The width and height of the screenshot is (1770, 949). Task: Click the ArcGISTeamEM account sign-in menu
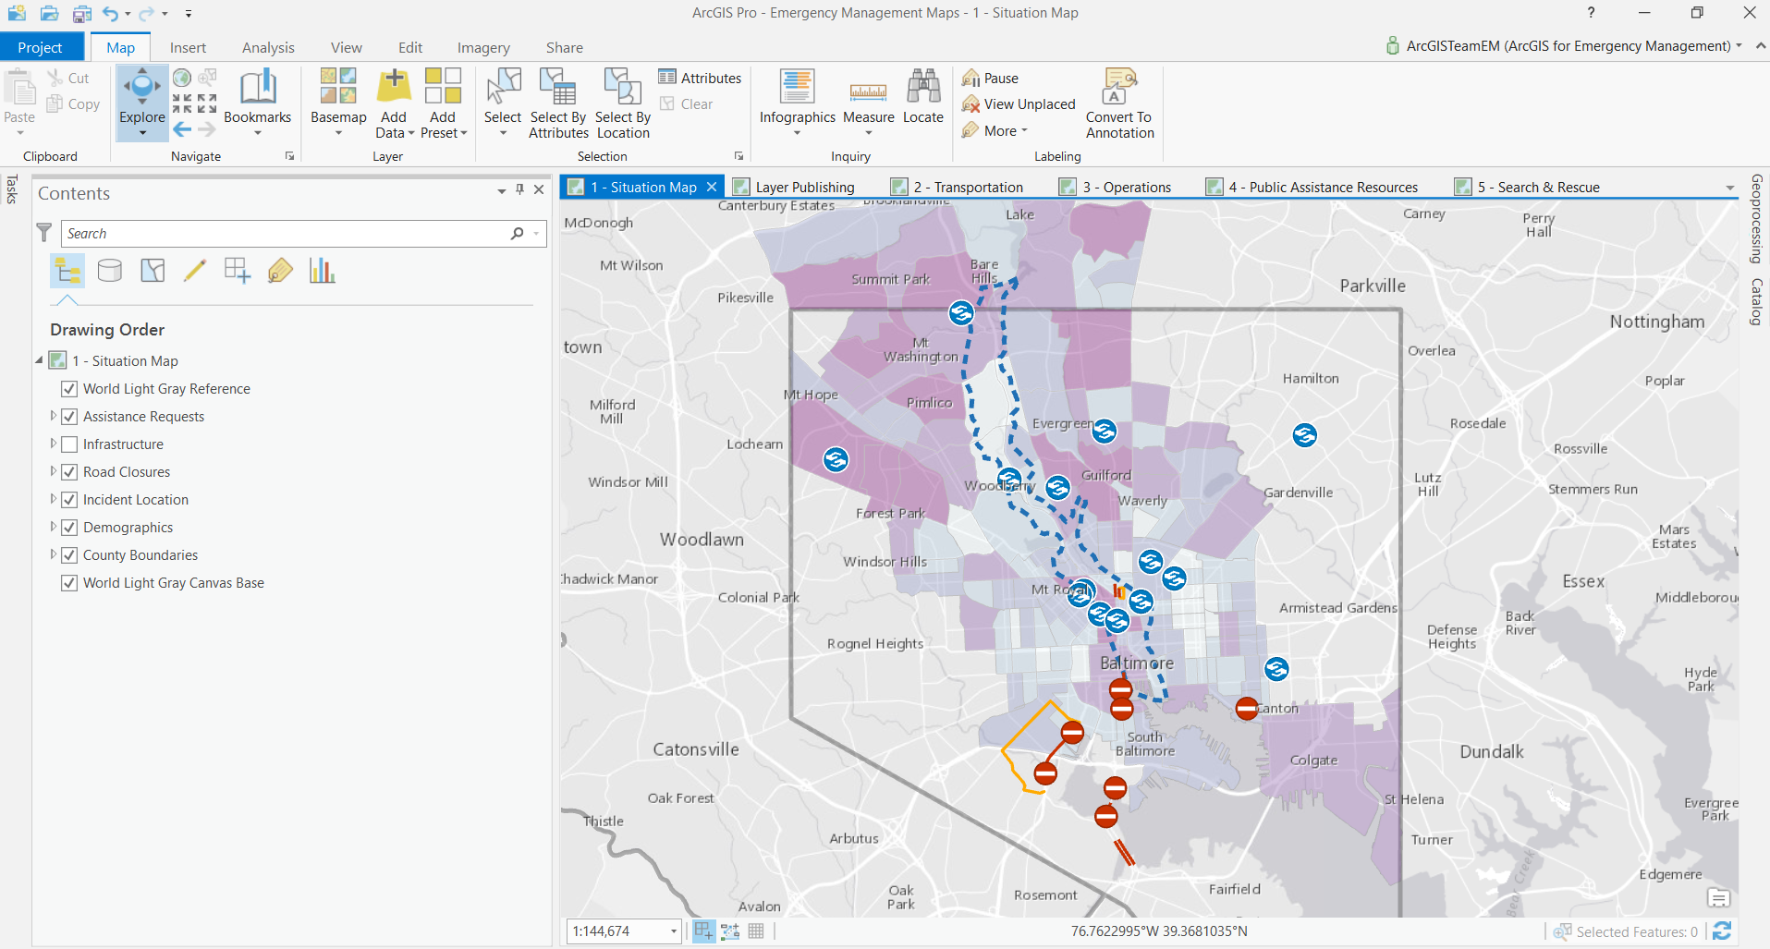[1564, 46]
